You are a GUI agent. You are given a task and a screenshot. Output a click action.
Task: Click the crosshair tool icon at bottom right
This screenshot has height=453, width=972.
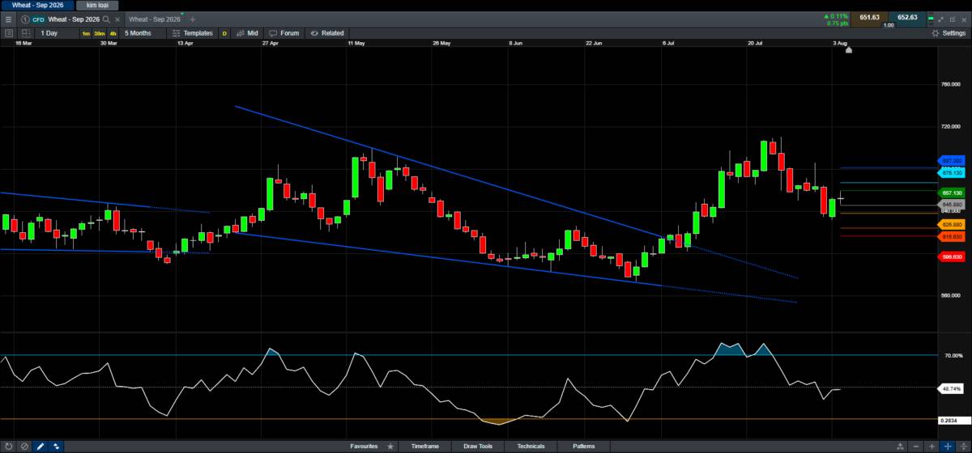(x=947, y=446)
